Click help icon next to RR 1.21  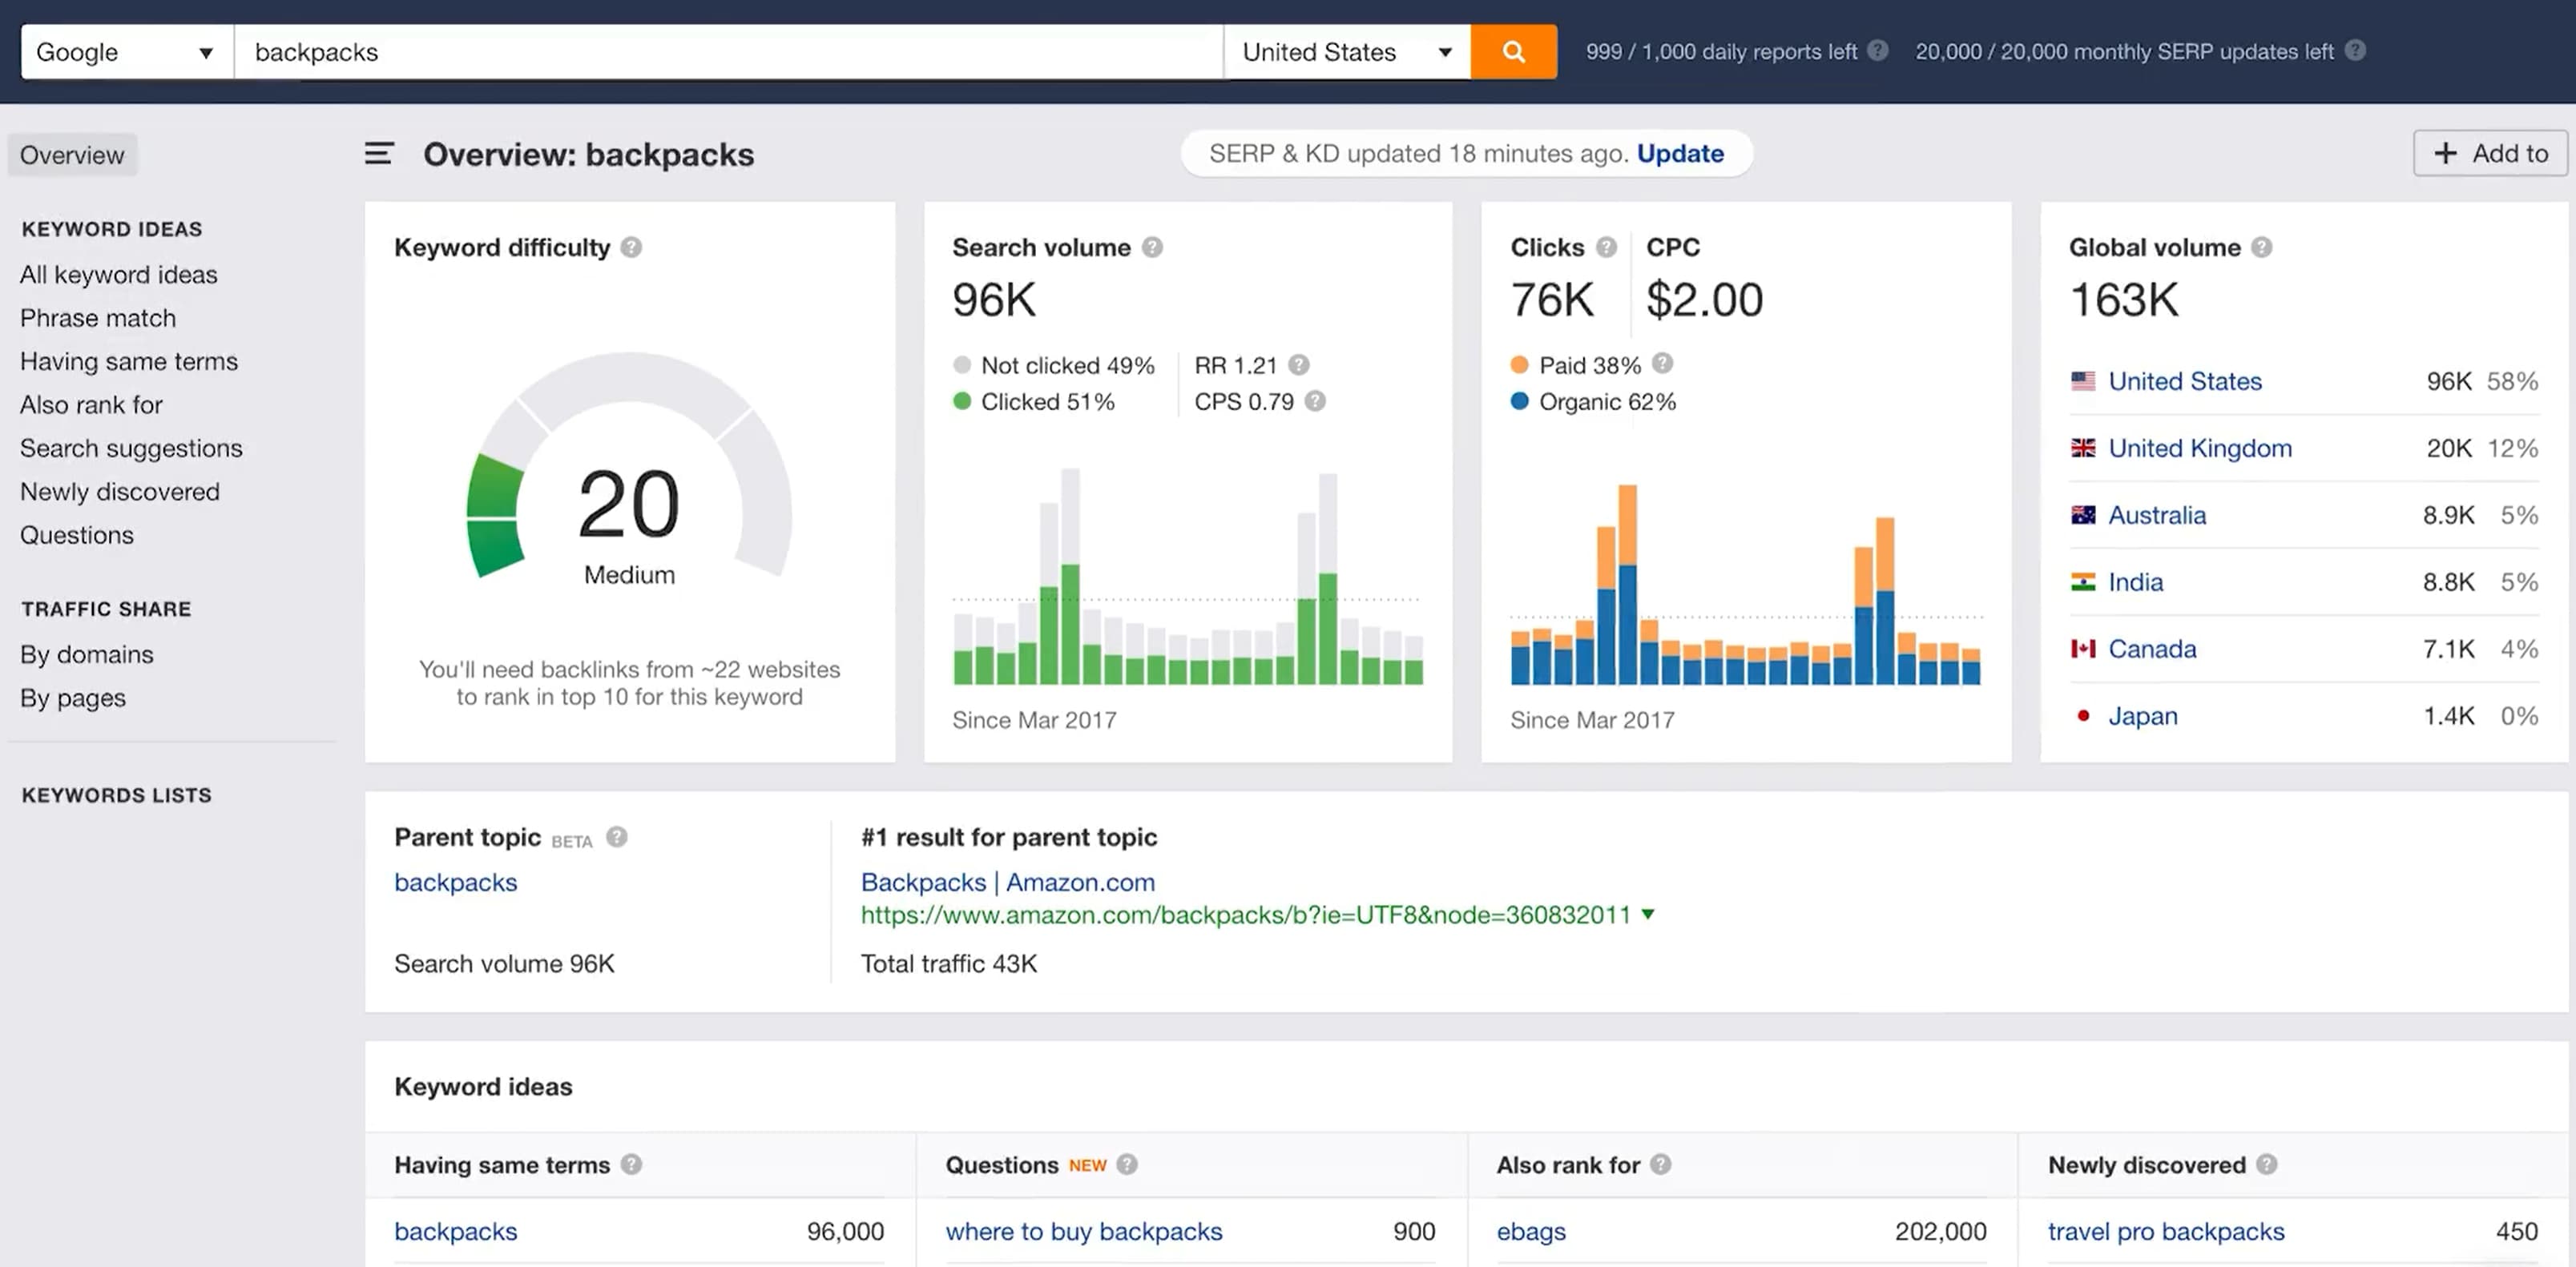coord(1298,364)
